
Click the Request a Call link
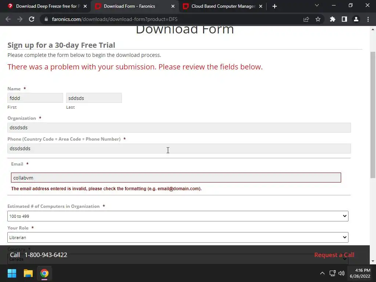[x=334, y=255]
